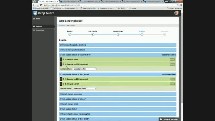Switch to Your credentials browser tab

tap(90, 1)
